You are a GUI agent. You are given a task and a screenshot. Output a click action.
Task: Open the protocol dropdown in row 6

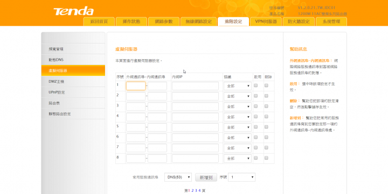238,138
